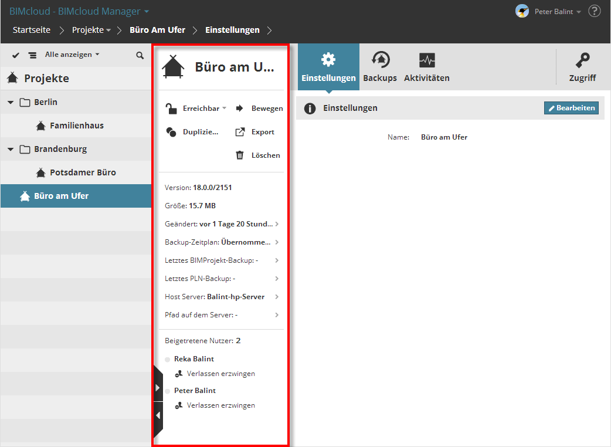Click the Einstellungen breadcrumb item
The image size is (611, 447).
click(x=232, y=30)
